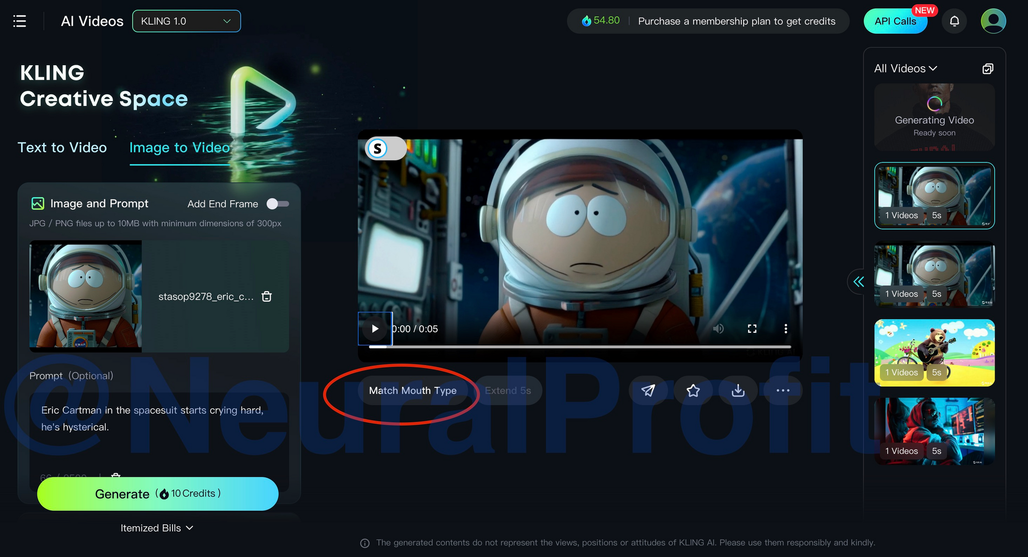Open the red hooded hacker video thumbnail
Screen dimensions: 1028x557
935,431
